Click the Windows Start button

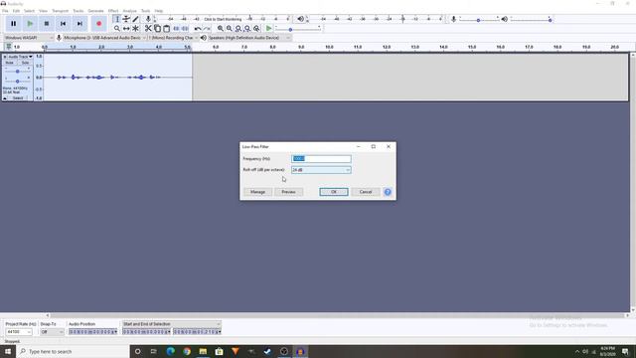(8, 351)
